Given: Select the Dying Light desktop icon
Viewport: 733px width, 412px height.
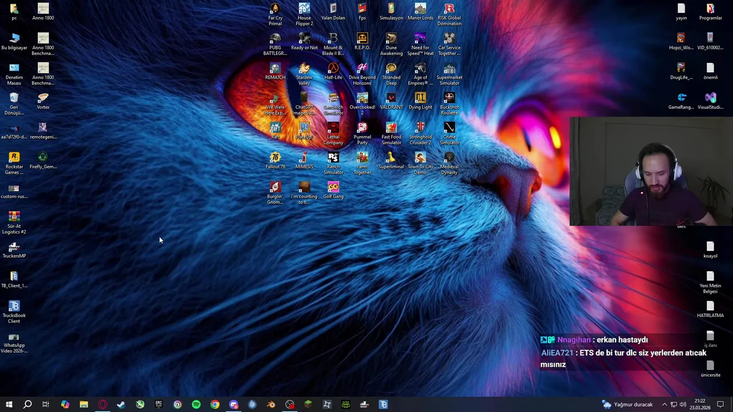Looking at the screenshot, I should pos(420,101).
